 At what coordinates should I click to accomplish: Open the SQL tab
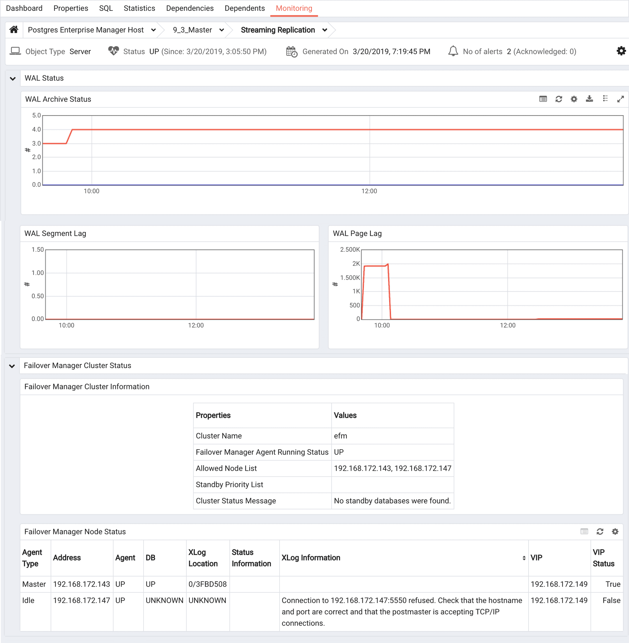(106, 8)
